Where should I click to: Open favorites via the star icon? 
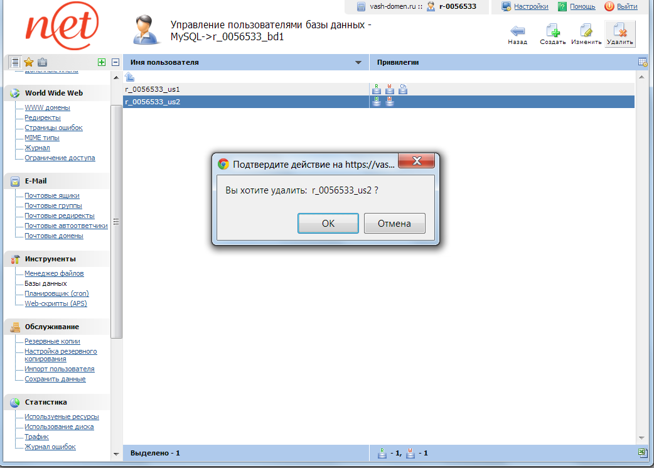pyautogui.click(x=29, y=62)
